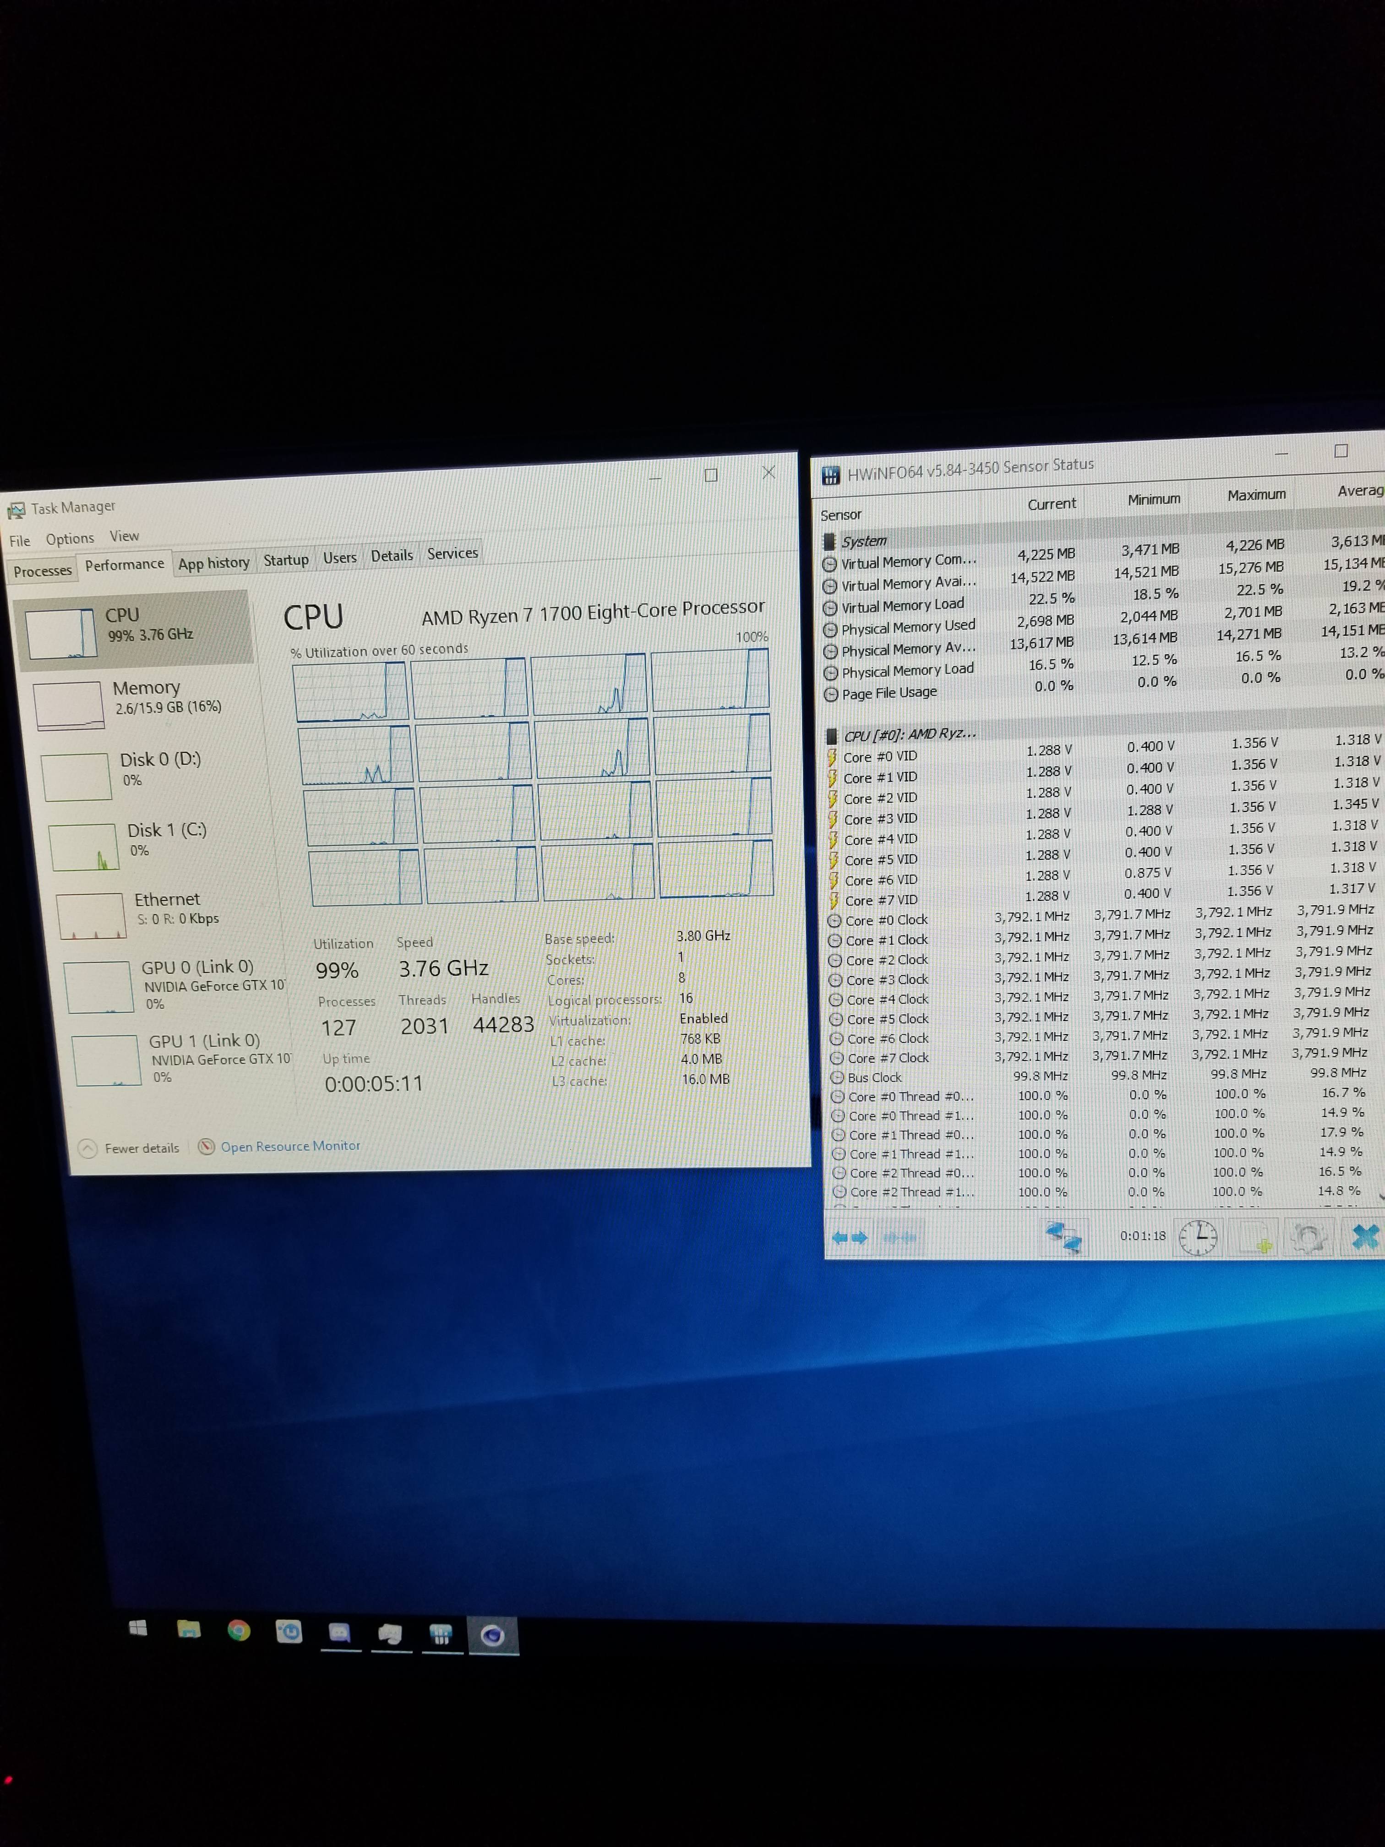
Task: Open Discord from the taskbar
Action: tap(340, 1633)
